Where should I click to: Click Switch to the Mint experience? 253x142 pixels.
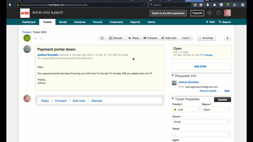pyautogui.click(x=168, y=13)
